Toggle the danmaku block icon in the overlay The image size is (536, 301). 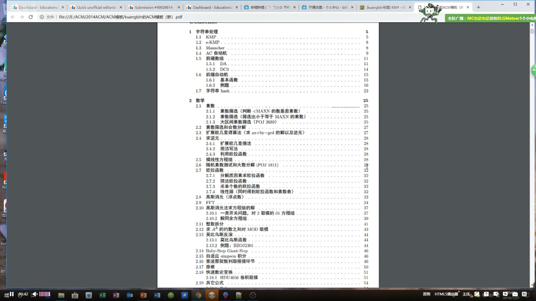(496, 294)
